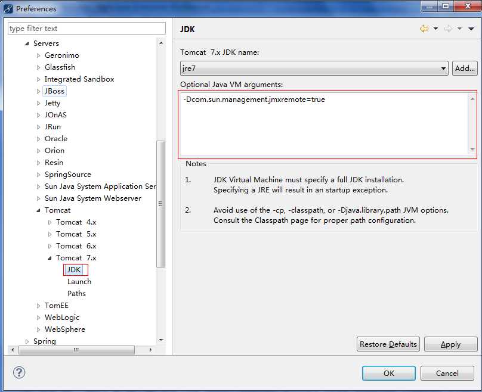Screen dimensions: 482x392
Task: Open the Tomcat 7.x JDK name combo box
Action: click(x=314, y=68)
